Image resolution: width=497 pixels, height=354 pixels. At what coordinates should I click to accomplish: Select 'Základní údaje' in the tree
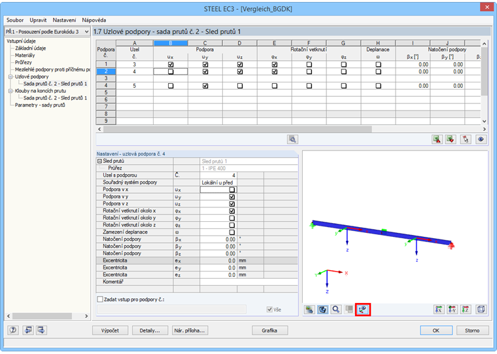31,48
